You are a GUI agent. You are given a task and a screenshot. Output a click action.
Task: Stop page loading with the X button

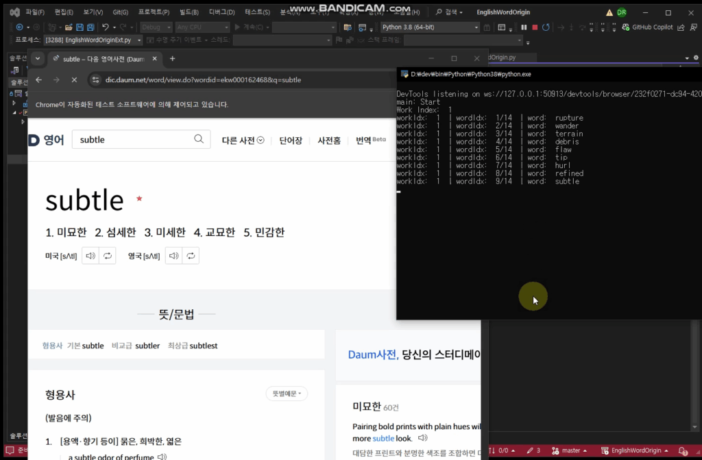(x=74, y=80)
